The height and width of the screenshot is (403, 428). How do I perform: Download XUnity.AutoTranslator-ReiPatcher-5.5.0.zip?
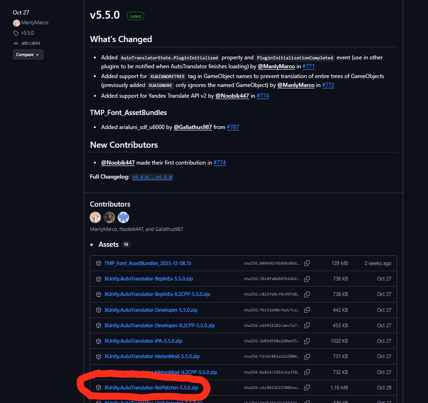(x=151, y=388)
